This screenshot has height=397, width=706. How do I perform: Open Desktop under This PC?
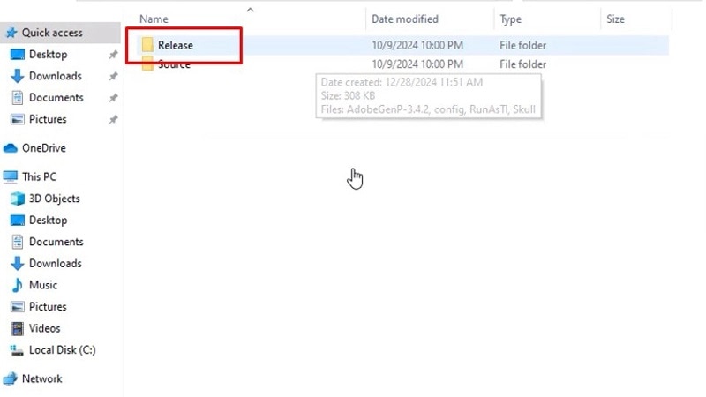pyautogui.click(x=49, y=220)
